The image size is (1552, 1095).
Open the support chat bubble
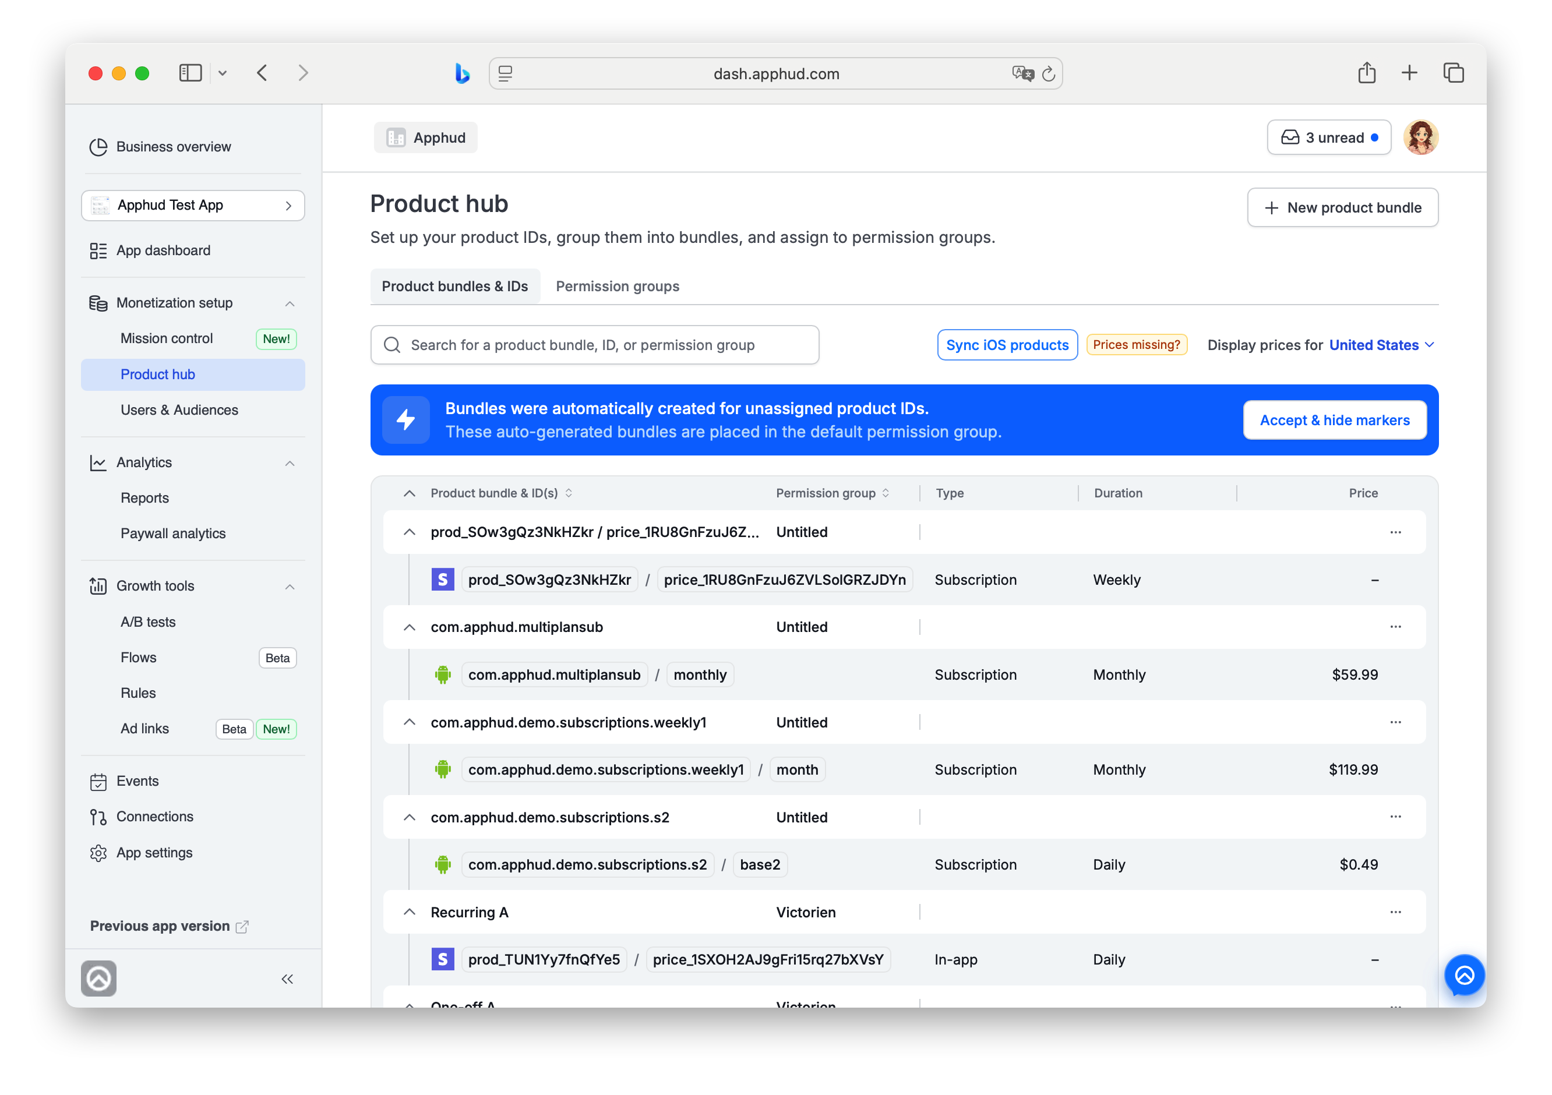1464,976
